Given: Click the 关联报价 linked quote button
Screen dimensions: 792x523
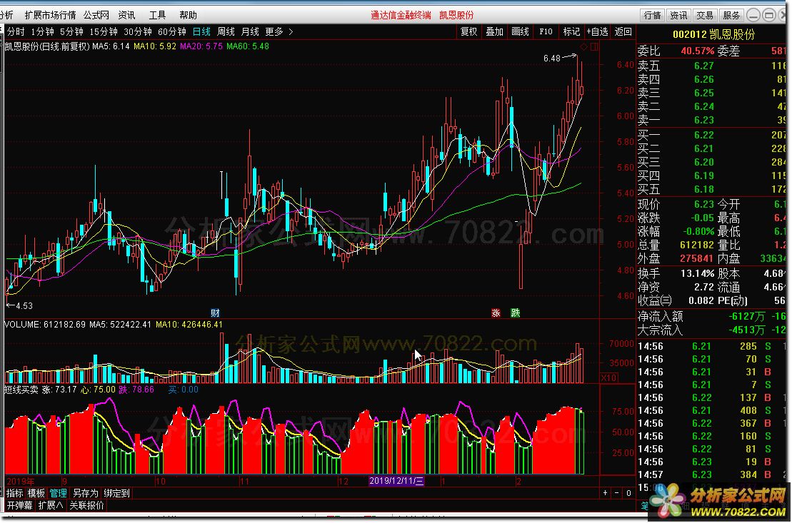Looking at the screenshot, I should click(x=87, y=505).
